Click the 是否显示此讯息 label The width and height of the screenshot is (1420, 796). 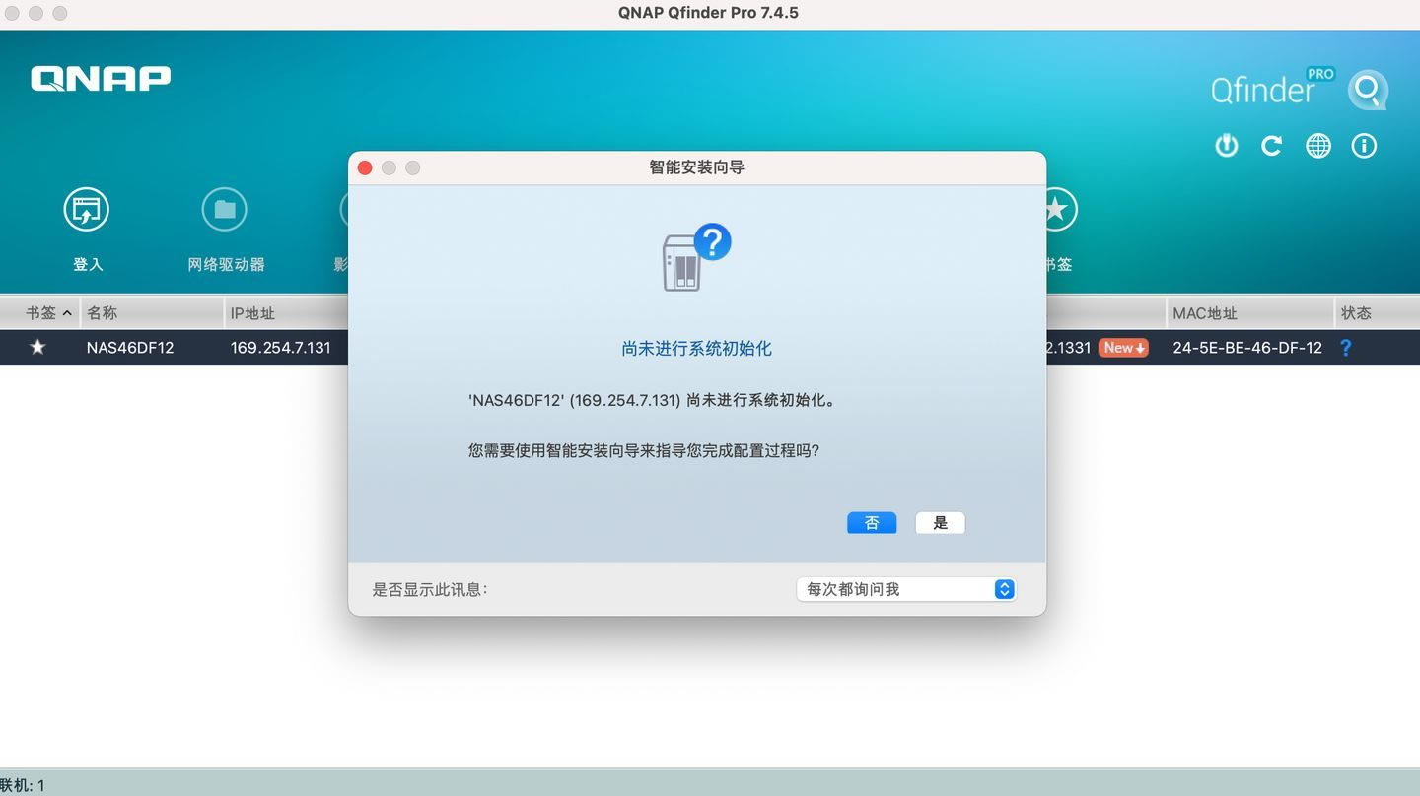coord(430,589)
